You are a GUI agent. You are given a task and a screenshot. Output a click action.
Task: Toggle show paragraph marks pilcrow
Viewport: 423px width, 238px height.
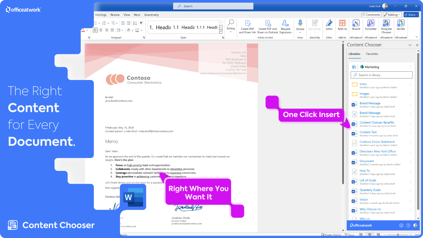(141, 23)
